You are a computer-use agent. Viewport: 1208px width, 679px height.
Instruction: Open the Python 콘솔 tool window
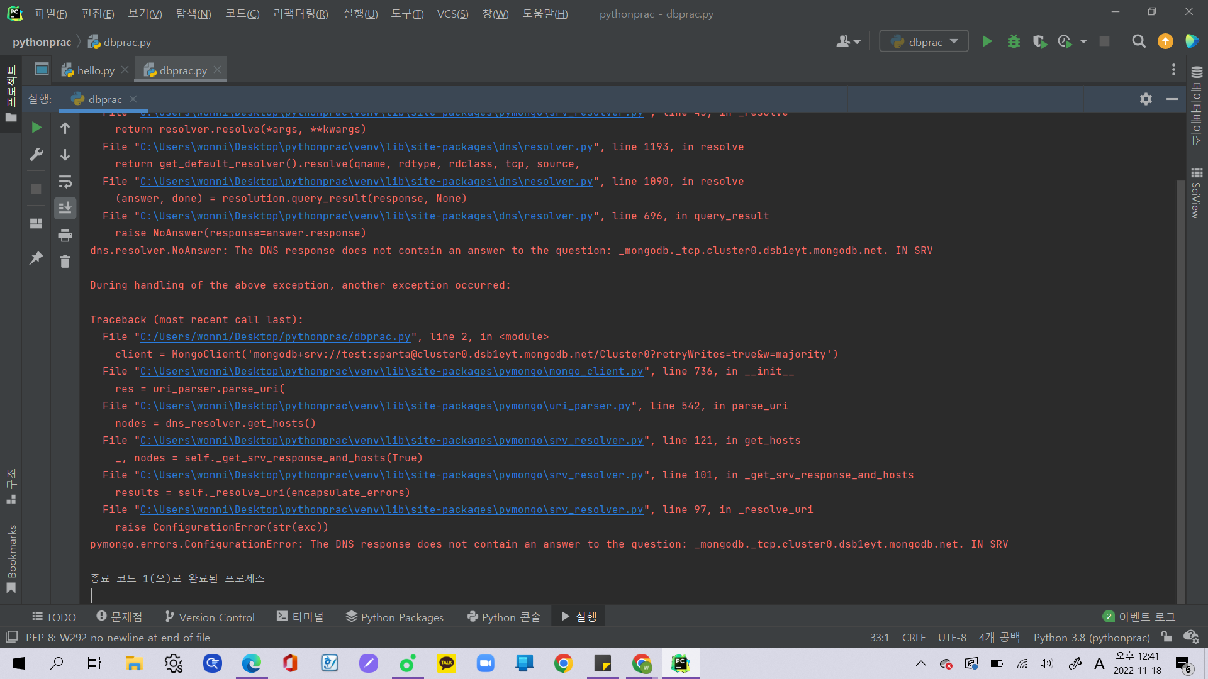tap(504, 617)
